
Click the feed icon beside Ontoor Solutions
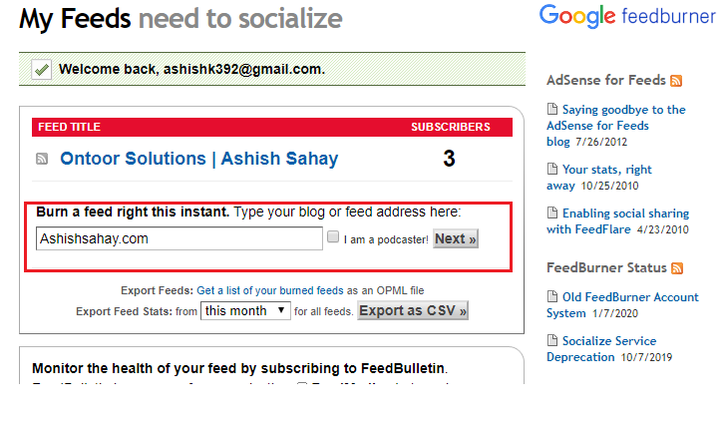coord(43,159)
